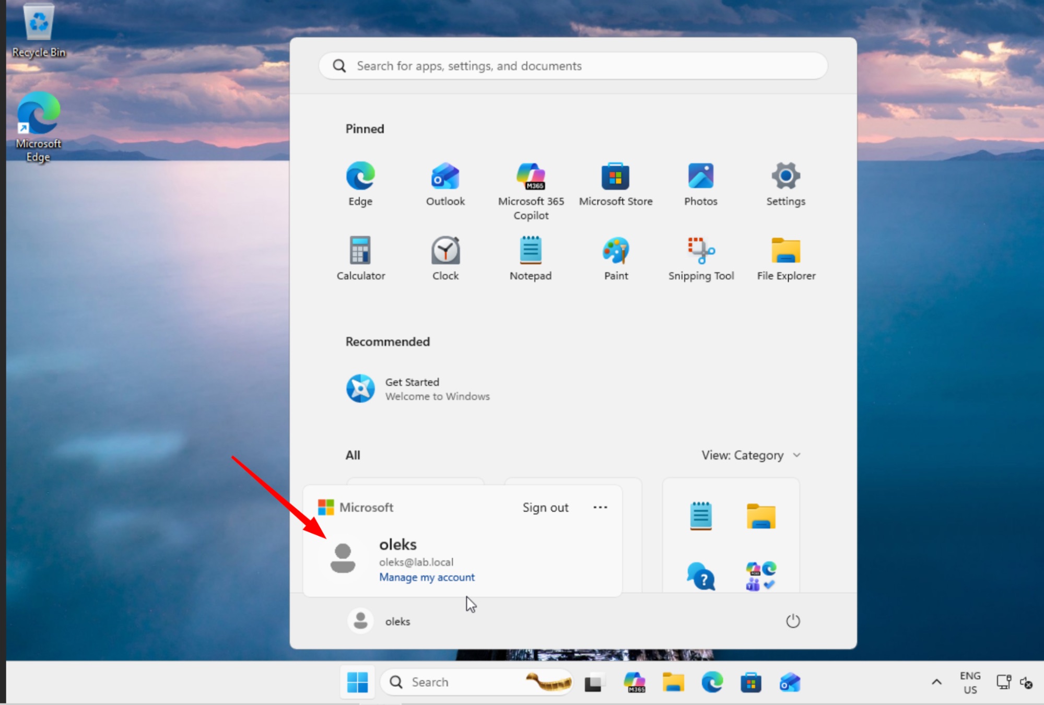Open the pinned Microsoft Store app
Viewport: 1044px width, 705px height.
[615, 184]
